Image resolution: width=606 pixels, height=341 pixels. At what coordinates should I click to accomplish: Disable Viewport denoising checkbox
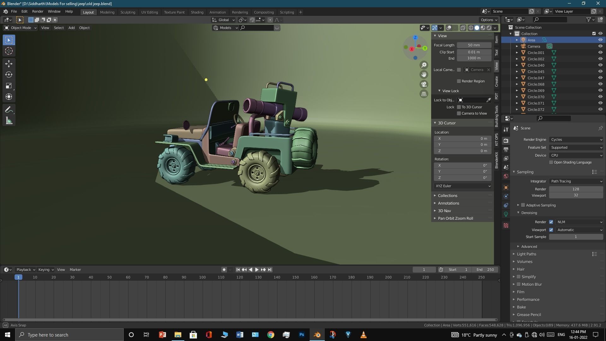pyautogui.click(x=551, y=230)
